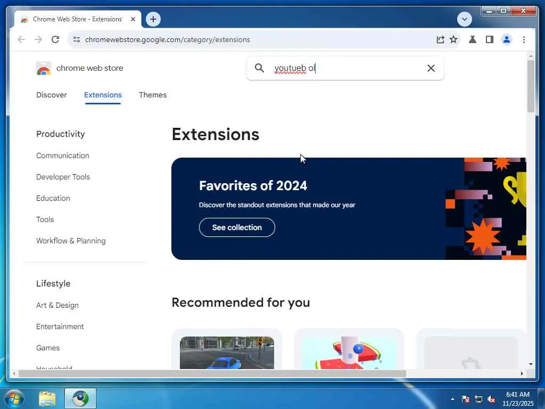
Task: Click the search field containing 'youtueb ol'
Action: pyautogui.click(x=345, y=68)
